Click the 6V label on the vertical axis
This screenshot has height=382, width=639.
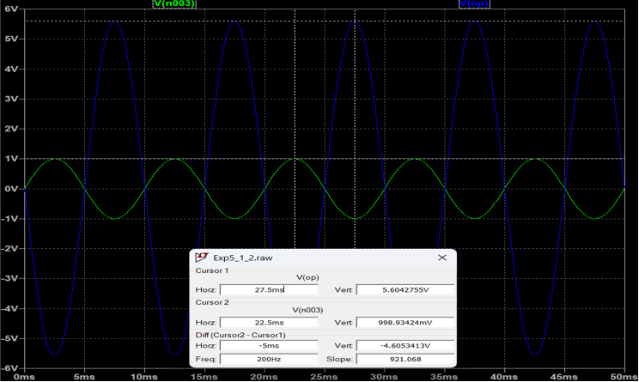click(11, 10)
